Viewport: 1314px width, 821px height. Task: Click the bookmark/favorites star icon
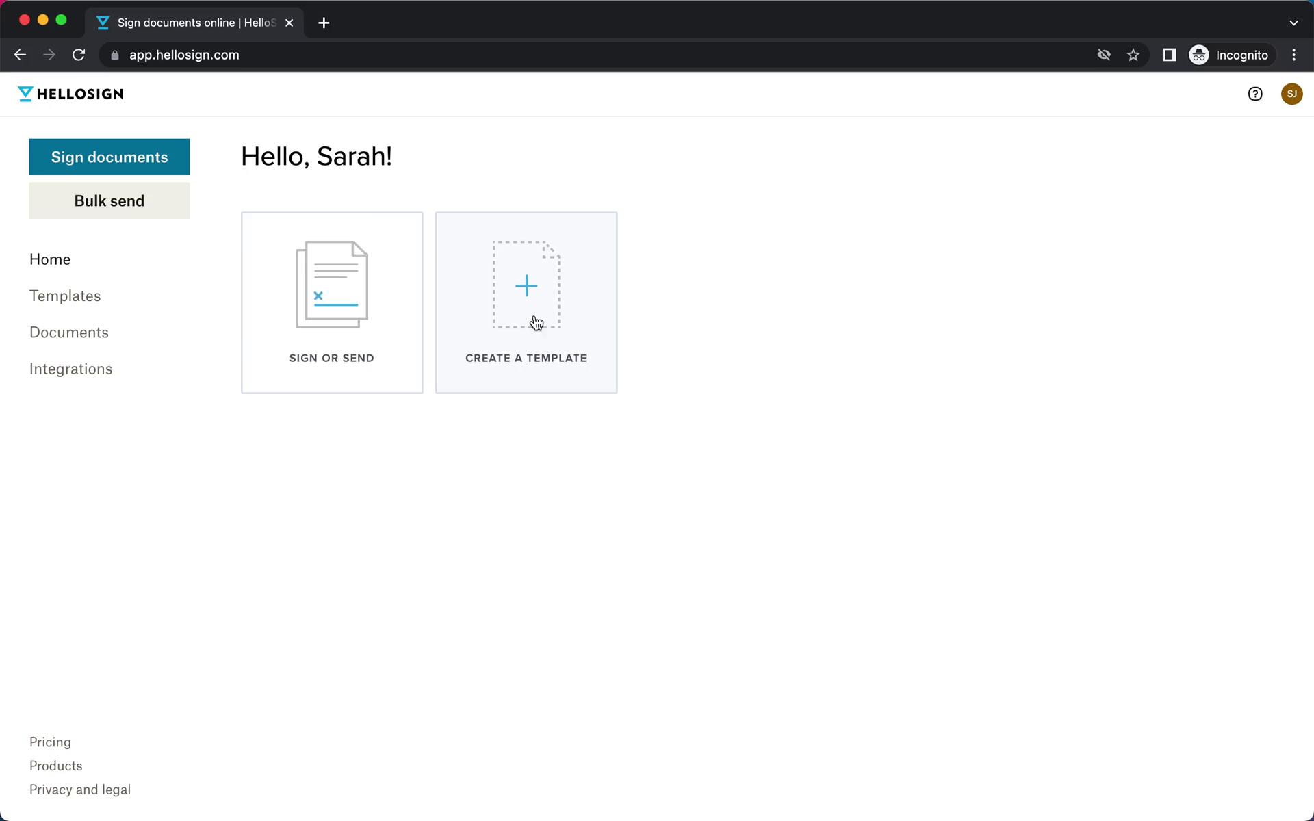(1134, 55)
